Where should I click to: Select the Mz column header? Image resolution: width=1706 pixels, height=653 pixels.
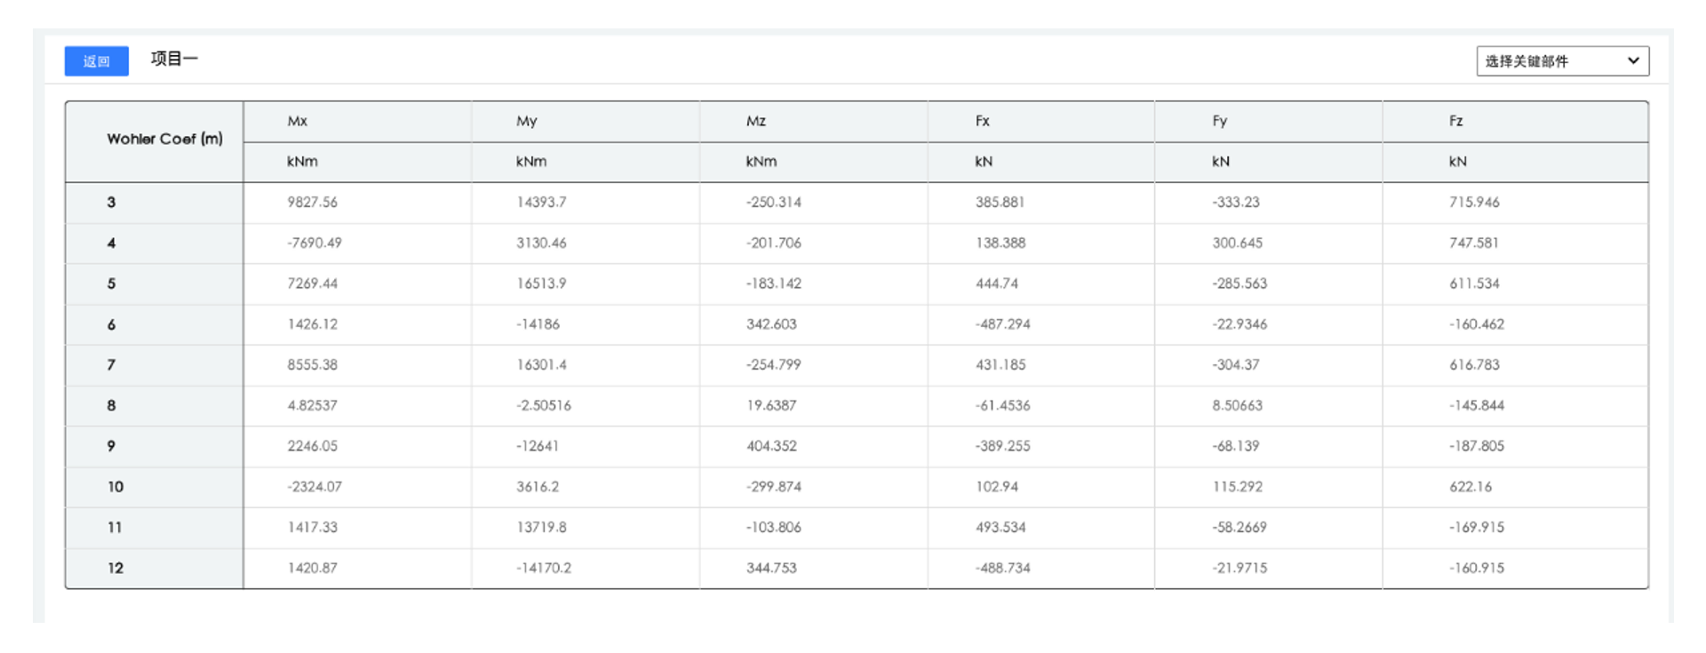[755, 121]
